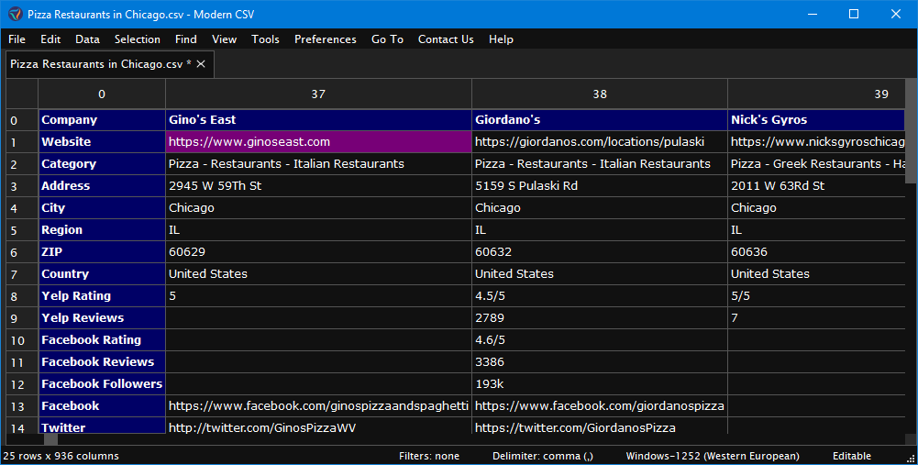Select ZIP cell 60632
Image resolution: width=918 pixels, height=465 pixels.
tap(600, 252)
